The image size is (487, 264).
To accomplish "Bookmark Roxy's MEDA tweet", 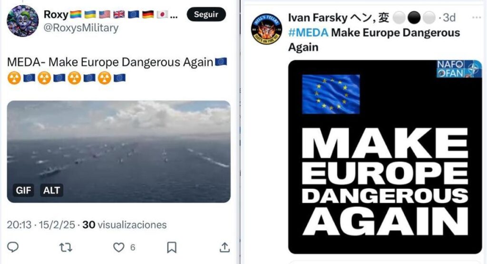I will (x=172, y=247).
